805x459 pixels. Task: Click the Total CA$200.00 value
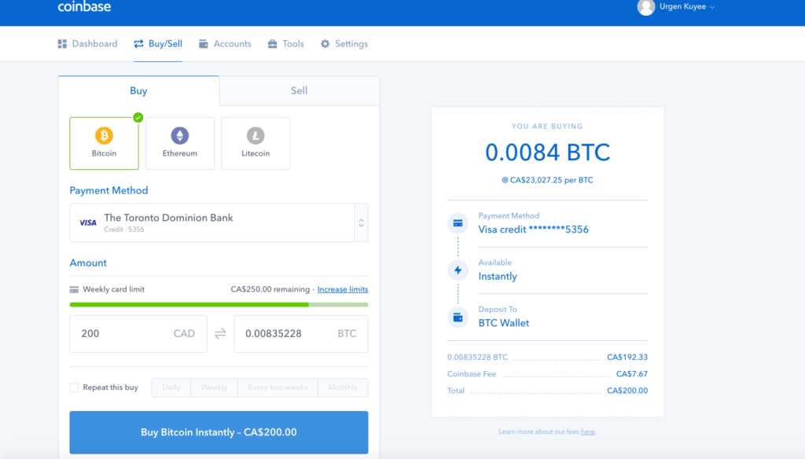coord(627,391)
